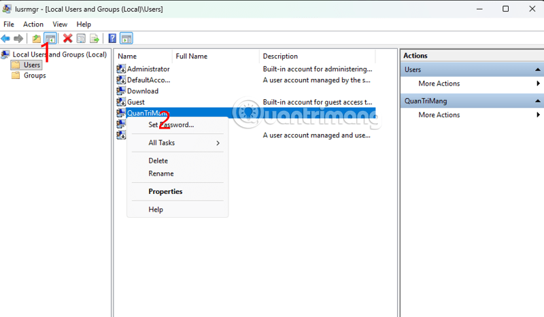Collapse the Users section in Actions pane
The height and width of the screenshot is (317, 544).
(537, 70)
